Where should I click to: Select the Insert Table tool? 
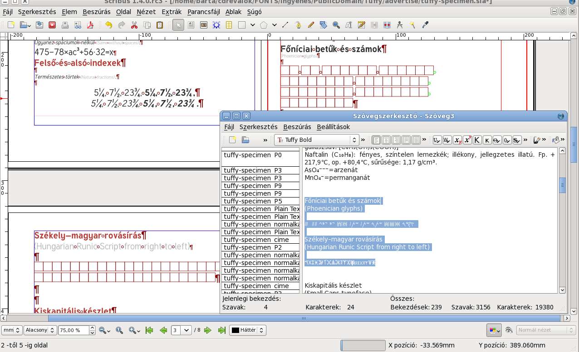coord(229,25)
